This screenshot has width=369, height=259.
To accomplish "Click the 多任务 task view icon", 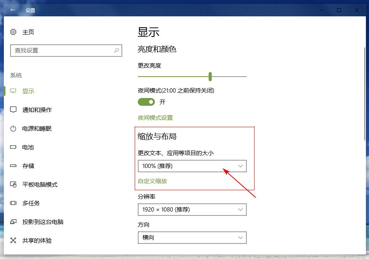I will point(13,203).
